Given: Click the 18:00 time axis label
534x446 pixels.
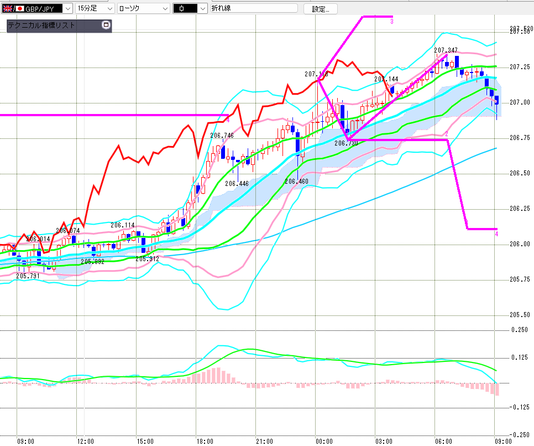Looking at the screenshot, I should 205,441.
